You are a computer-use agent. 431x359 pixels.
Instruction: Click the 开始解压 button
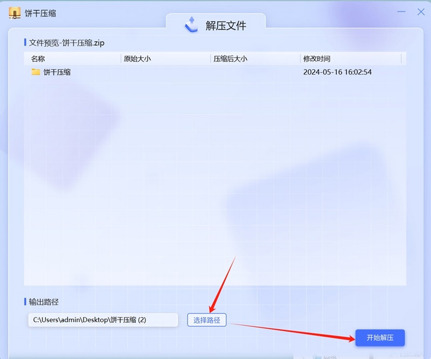click(380, 338)
